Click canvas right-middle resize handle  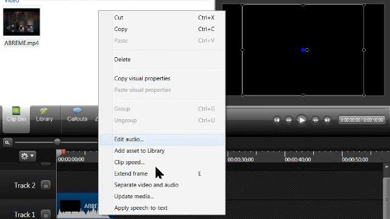point(364,50)
